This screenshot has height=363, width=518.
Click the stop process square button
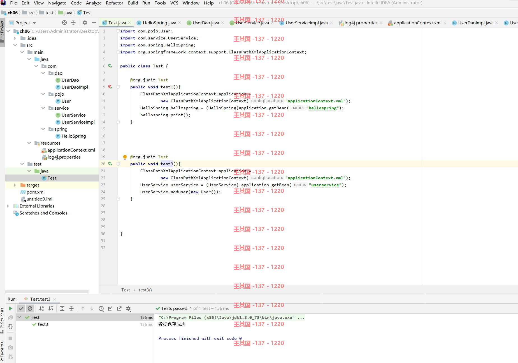(x=10, y=338)
